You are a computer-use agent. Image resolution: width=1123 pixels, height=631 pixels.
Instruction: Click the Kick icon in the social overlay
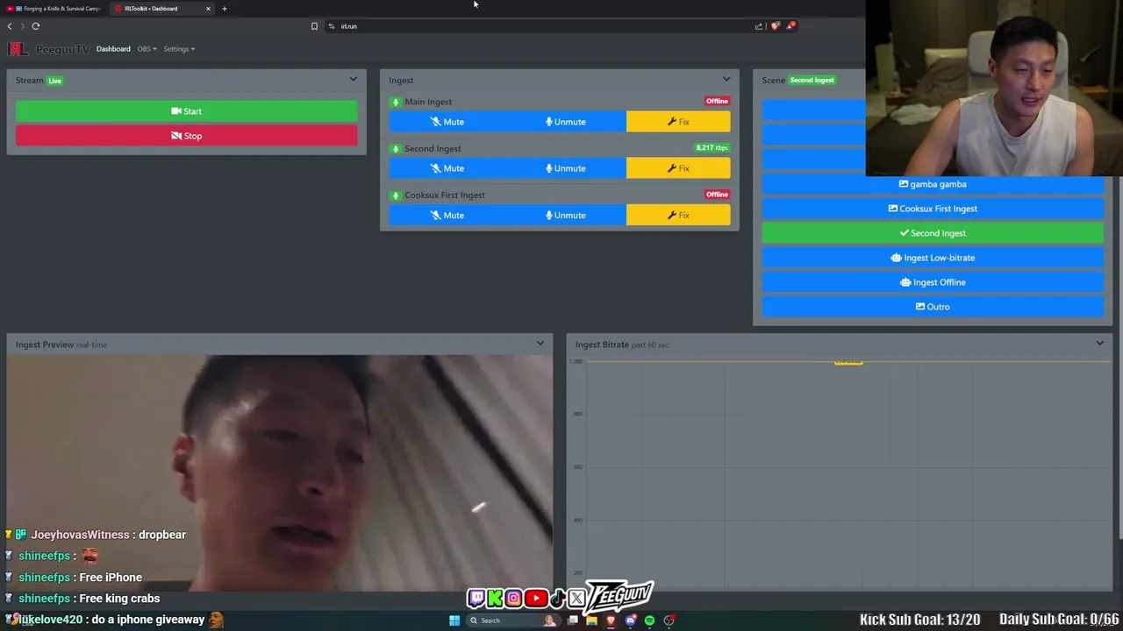495,599
